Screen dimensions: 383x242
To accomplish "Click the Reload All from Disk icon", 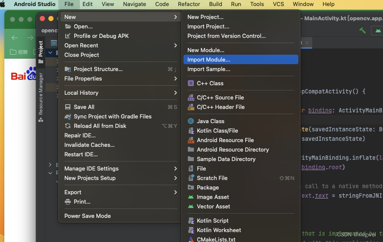I will 68,126.
